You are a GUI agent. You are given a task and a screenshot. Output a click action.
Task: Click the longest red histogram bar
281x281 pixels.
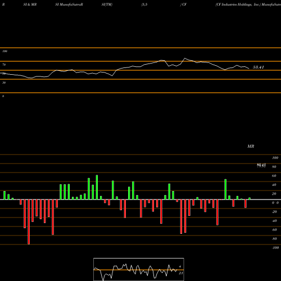tap(29, 222)
